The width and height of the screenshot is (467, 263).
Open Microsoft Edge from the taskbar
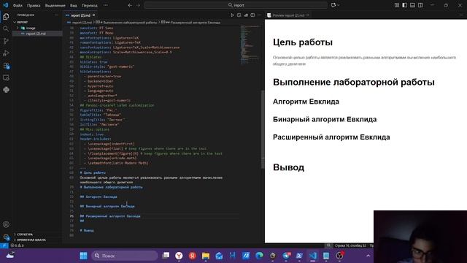tap(259, 256)
